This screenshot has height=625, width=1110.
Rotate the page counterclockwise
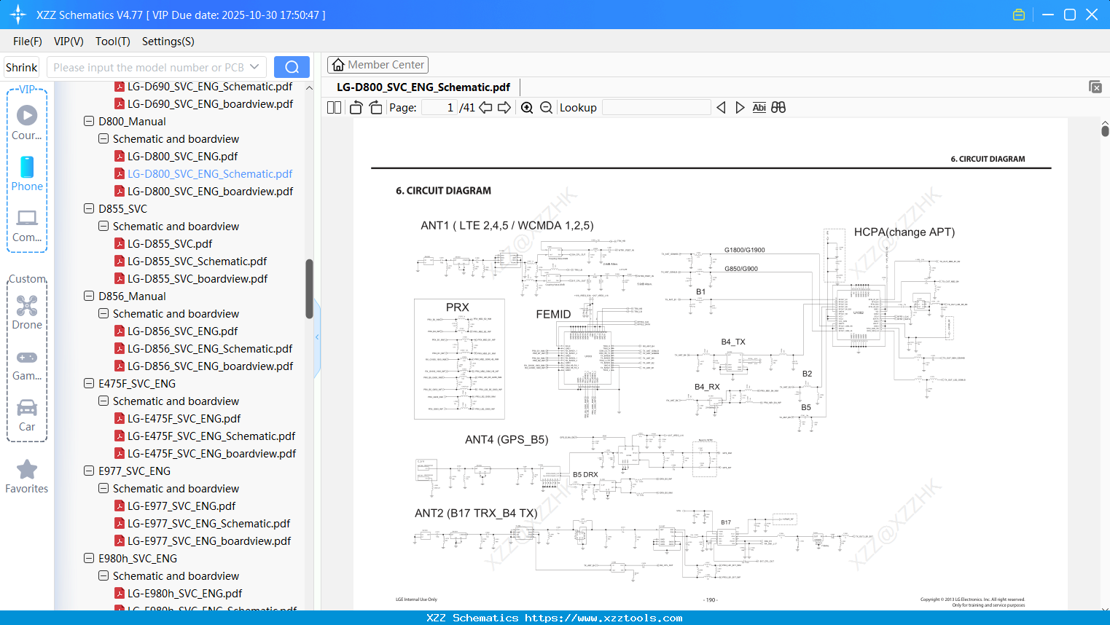pyautogui.click(x=355, y=107)
